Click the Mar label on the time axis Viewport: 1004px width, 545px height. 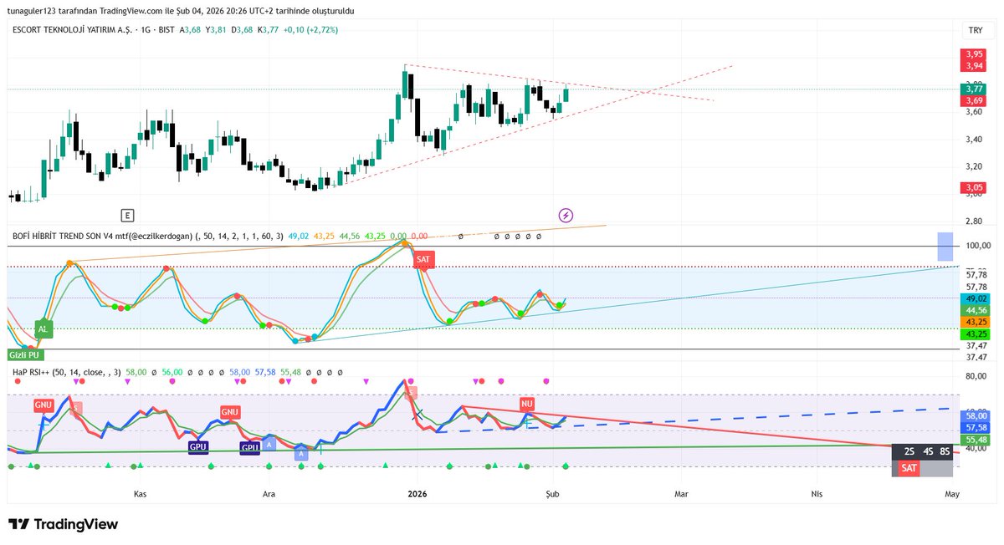681,494
